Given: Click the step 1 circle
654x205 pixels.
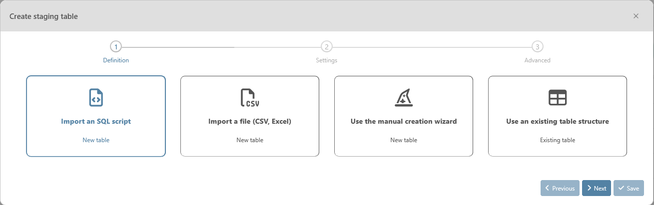Looking at the screenshot, I should (116, 47).
